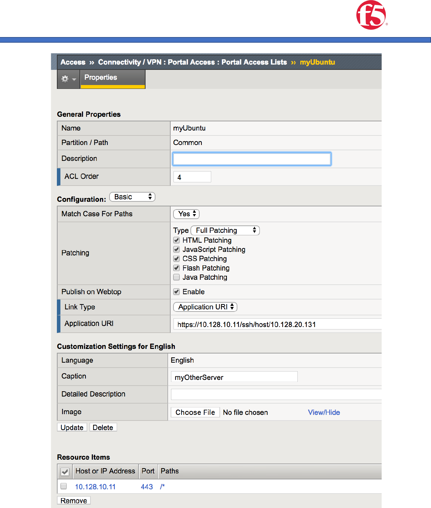Expand the Patching Type dropdown
This screenshot has height=508, width=431.
coord(225,230)
